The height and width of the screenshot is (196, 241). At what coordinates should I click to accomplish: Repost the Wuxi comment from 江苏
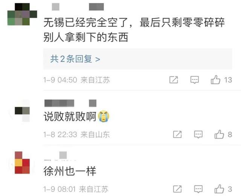point(174,80)
